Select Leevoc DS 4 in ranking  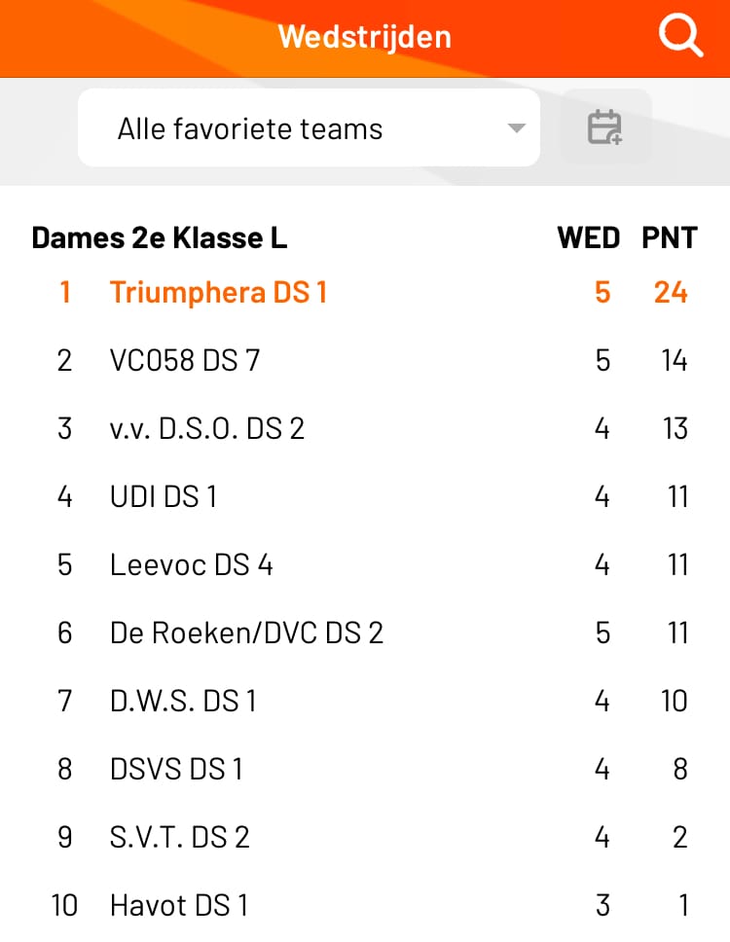(x=365, y=564)
